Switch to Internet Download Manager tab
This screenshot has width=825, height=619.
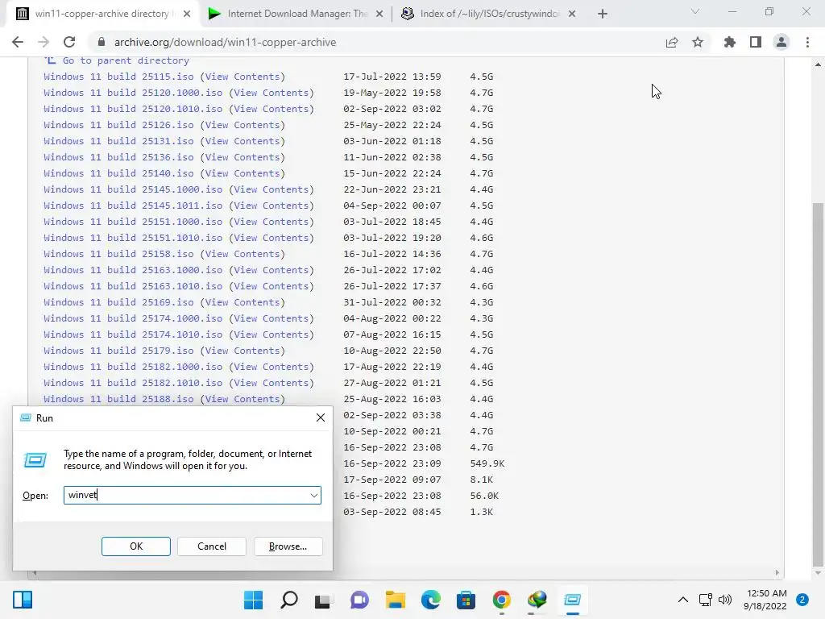click(296, 14)
